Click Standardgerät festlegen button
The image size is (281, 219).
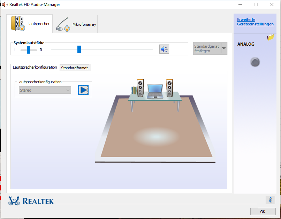point(207,48)
